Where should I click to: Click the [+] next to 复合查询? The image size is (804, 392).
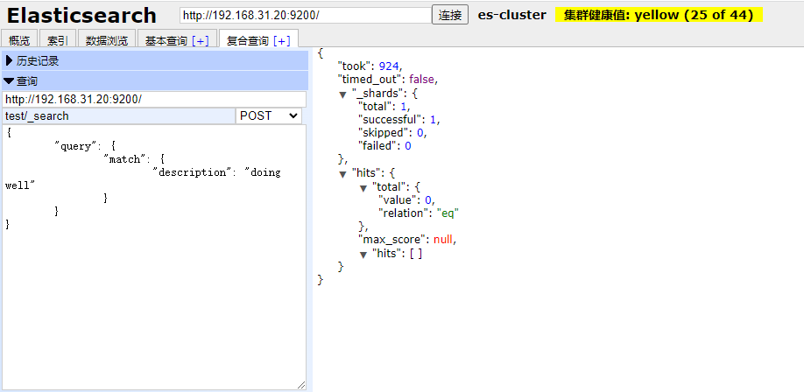[282, 40]
